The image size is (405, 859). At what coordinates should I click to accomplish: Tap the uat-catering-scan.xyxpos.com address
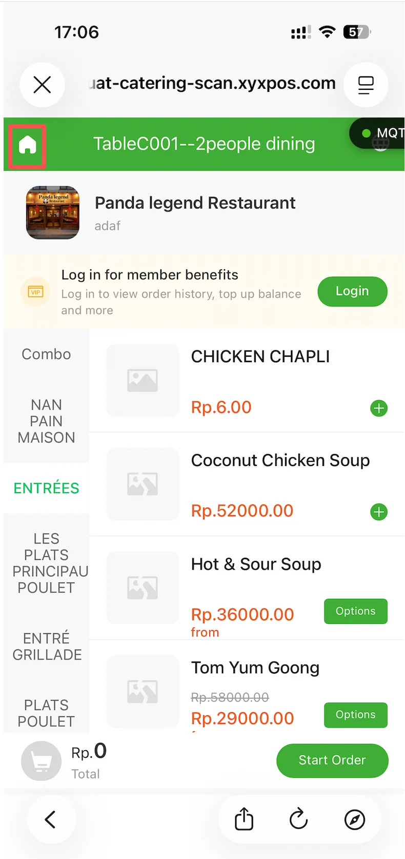[x=212, y=83]
